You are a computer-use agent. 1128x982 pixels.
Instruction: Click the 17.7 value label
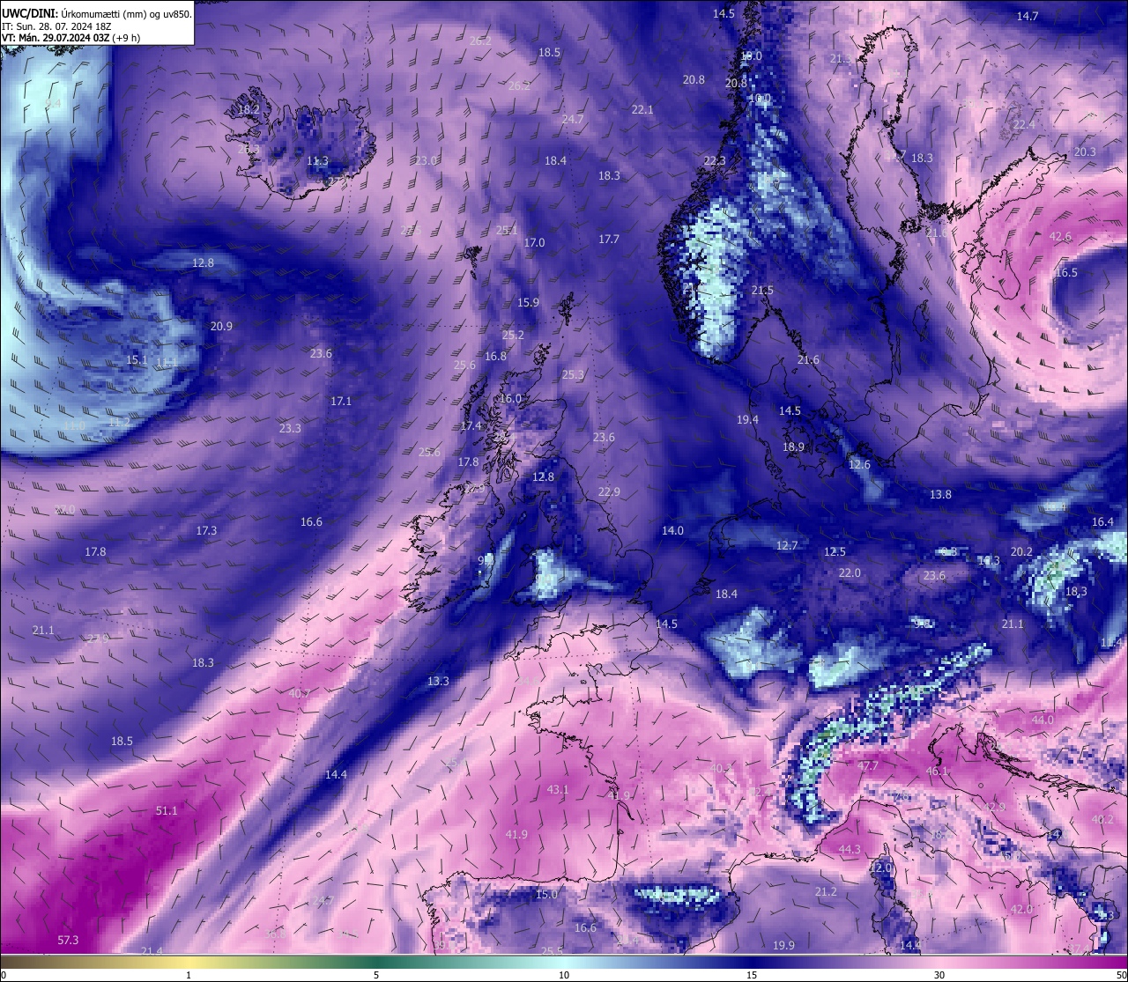[609, 239]
